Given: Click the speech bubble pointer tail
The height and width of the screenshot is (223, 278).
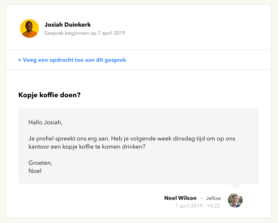Looking at the screenshot, I should 236,186.
